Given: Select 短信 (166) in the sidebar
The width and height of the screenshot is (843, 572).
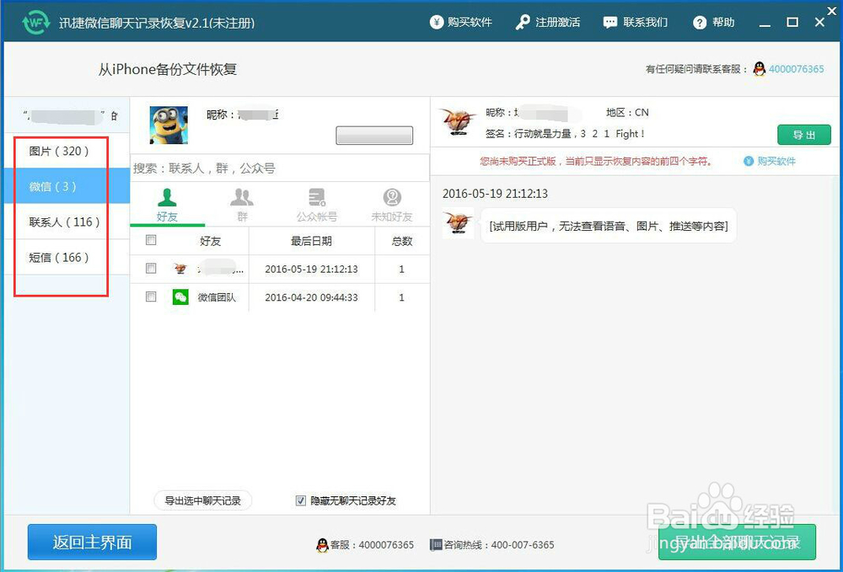Looking at the screenshot, I should [67, 257].
